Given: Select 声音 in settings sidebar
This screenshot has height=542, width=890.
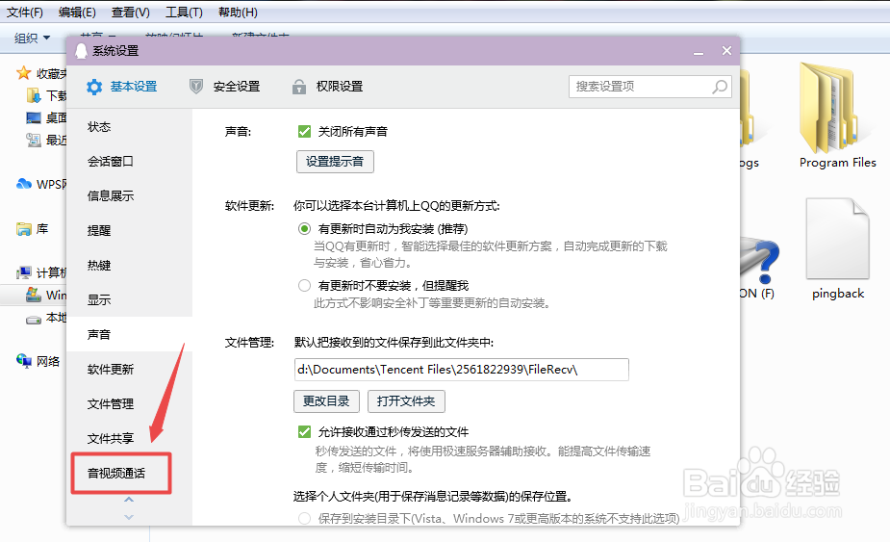Looking at the screenshot, I should click(x=130, y=334).
